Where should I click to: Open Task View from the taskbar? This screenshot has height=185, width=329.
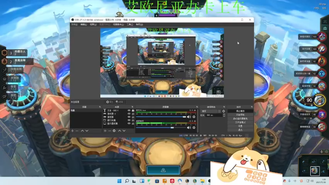coord(134,181)
